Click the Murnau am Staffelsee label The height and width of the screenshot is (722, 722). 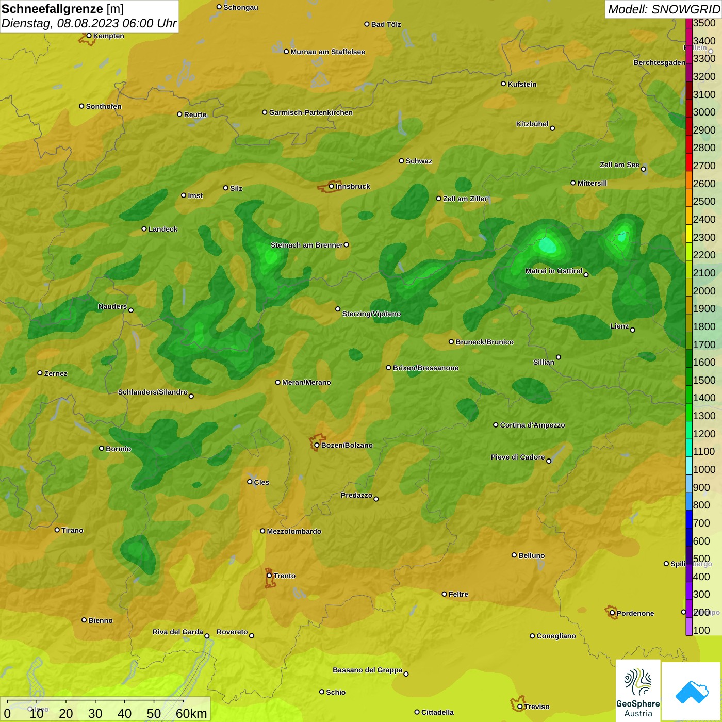click(327, 52)
